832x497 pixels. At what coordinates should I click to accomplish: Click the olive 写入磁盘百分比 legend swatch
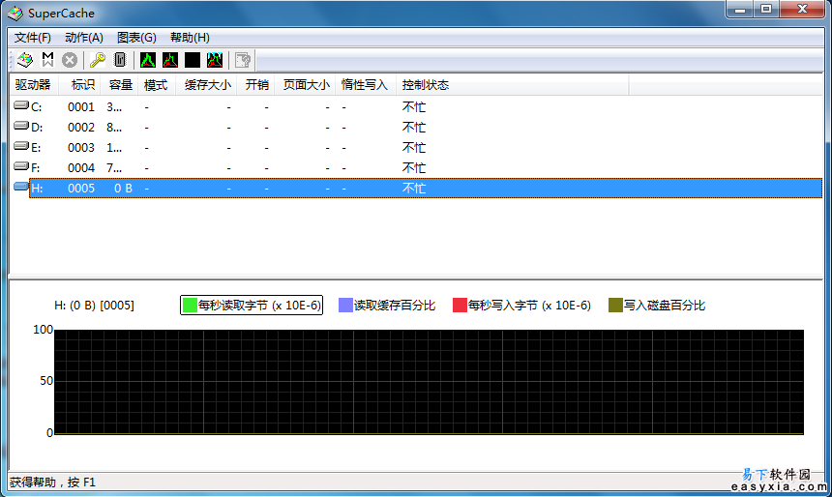click(x=615, y=305)
